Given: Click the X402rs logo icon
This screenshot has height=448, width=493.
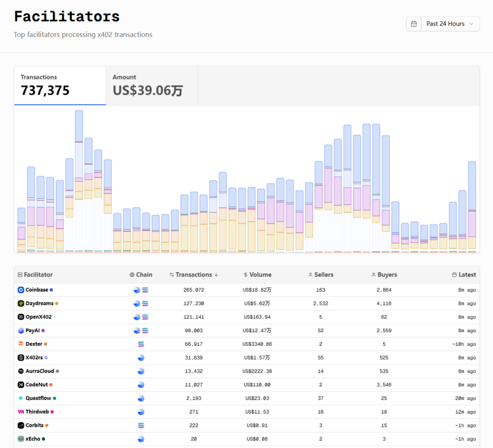Looking at the screenshot, I should click(21, 358).
